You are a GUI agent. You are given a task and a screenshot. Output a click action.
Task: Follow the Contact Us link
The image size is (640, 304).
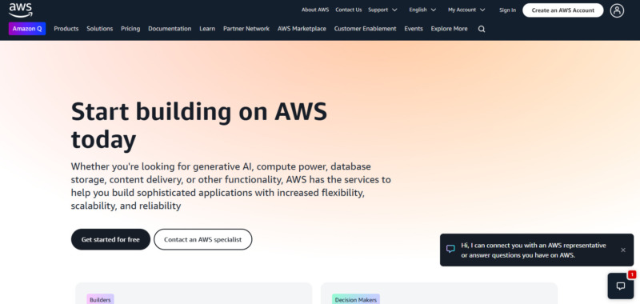tap(349, 10)
